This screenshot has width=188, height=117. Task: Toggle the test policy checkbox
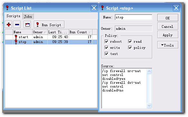[x=106, y=54]
